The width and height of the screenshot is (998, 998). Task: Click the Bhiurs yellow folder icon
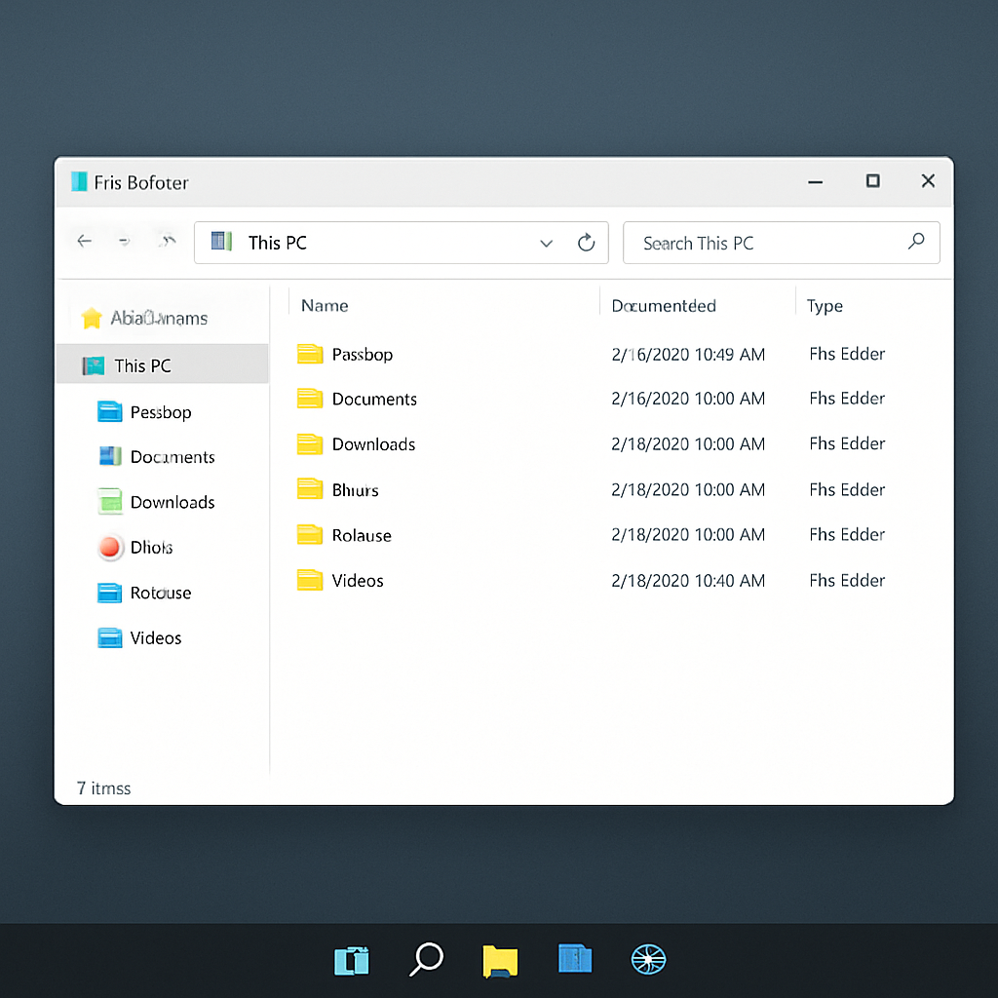click(310, 489)
